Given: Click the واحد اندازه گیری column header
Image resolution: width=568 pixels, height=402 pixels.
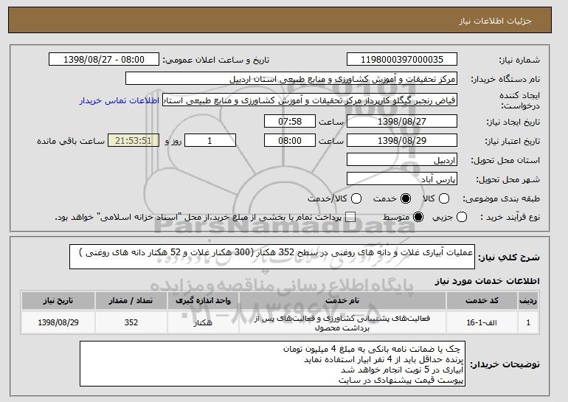Looking at the screenshot, I should pos(203,301).
